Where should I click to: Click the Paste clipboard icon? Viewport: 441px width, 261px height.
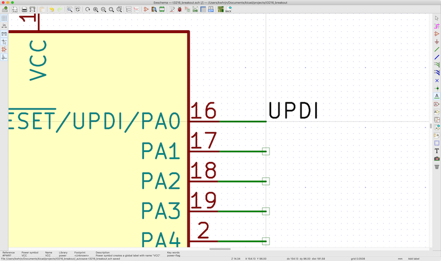(42, 9)
